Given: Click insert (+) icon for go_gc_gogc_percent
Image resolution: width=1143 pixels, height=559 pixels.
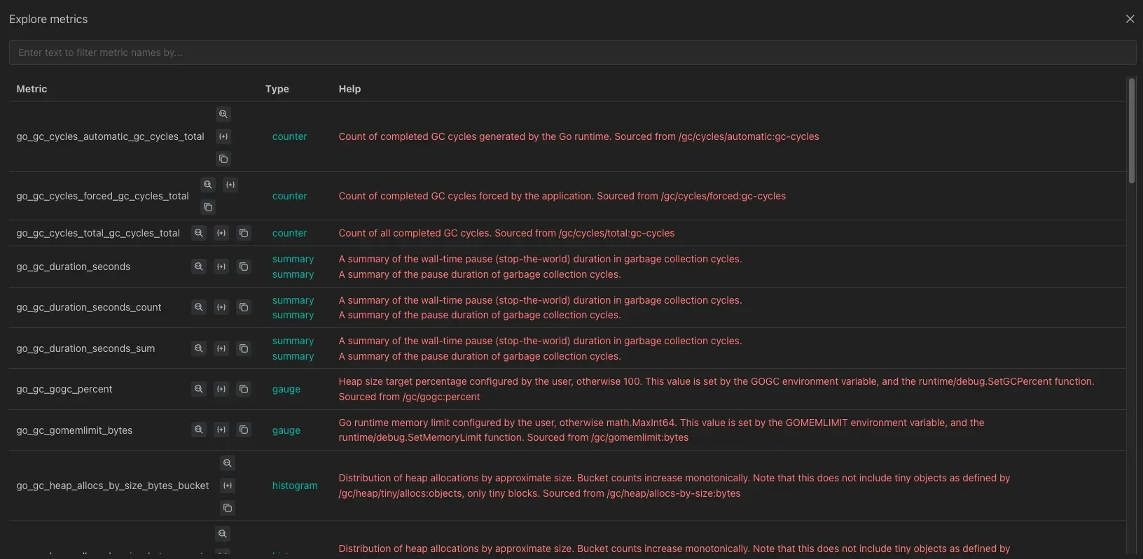Looking at the screenshot, I should coord(221,389).
